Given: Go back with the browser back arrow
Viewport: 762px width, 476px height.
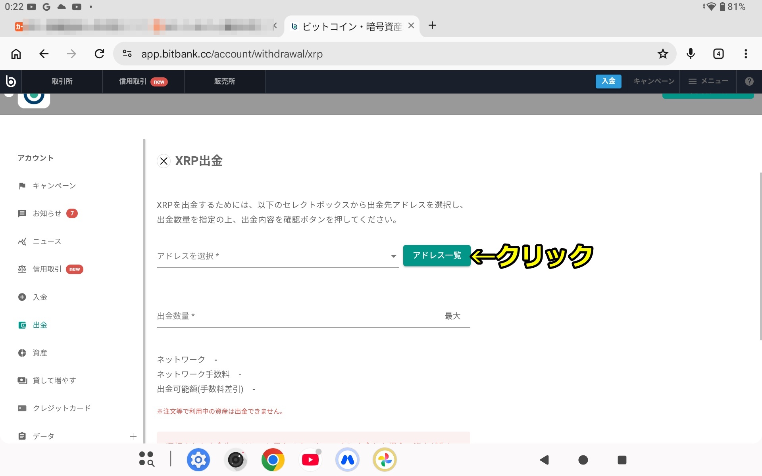Looking at the screenshot, I should pyautogui.click(x=44, y=54).
